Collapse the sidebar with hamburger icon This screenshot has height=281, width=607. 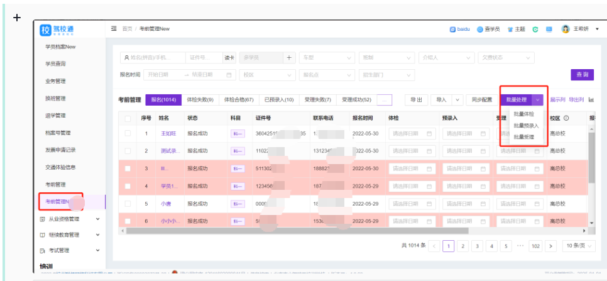(x=114, y=29)
